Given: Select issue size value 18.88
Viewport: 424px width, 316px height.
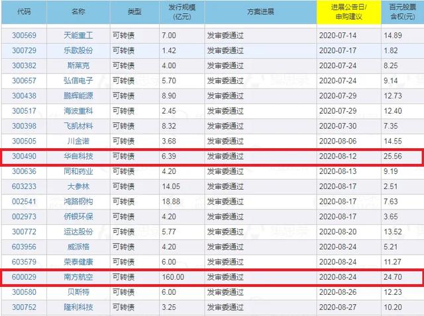Looking at the screenshot, I should click(x=171, y=202).
